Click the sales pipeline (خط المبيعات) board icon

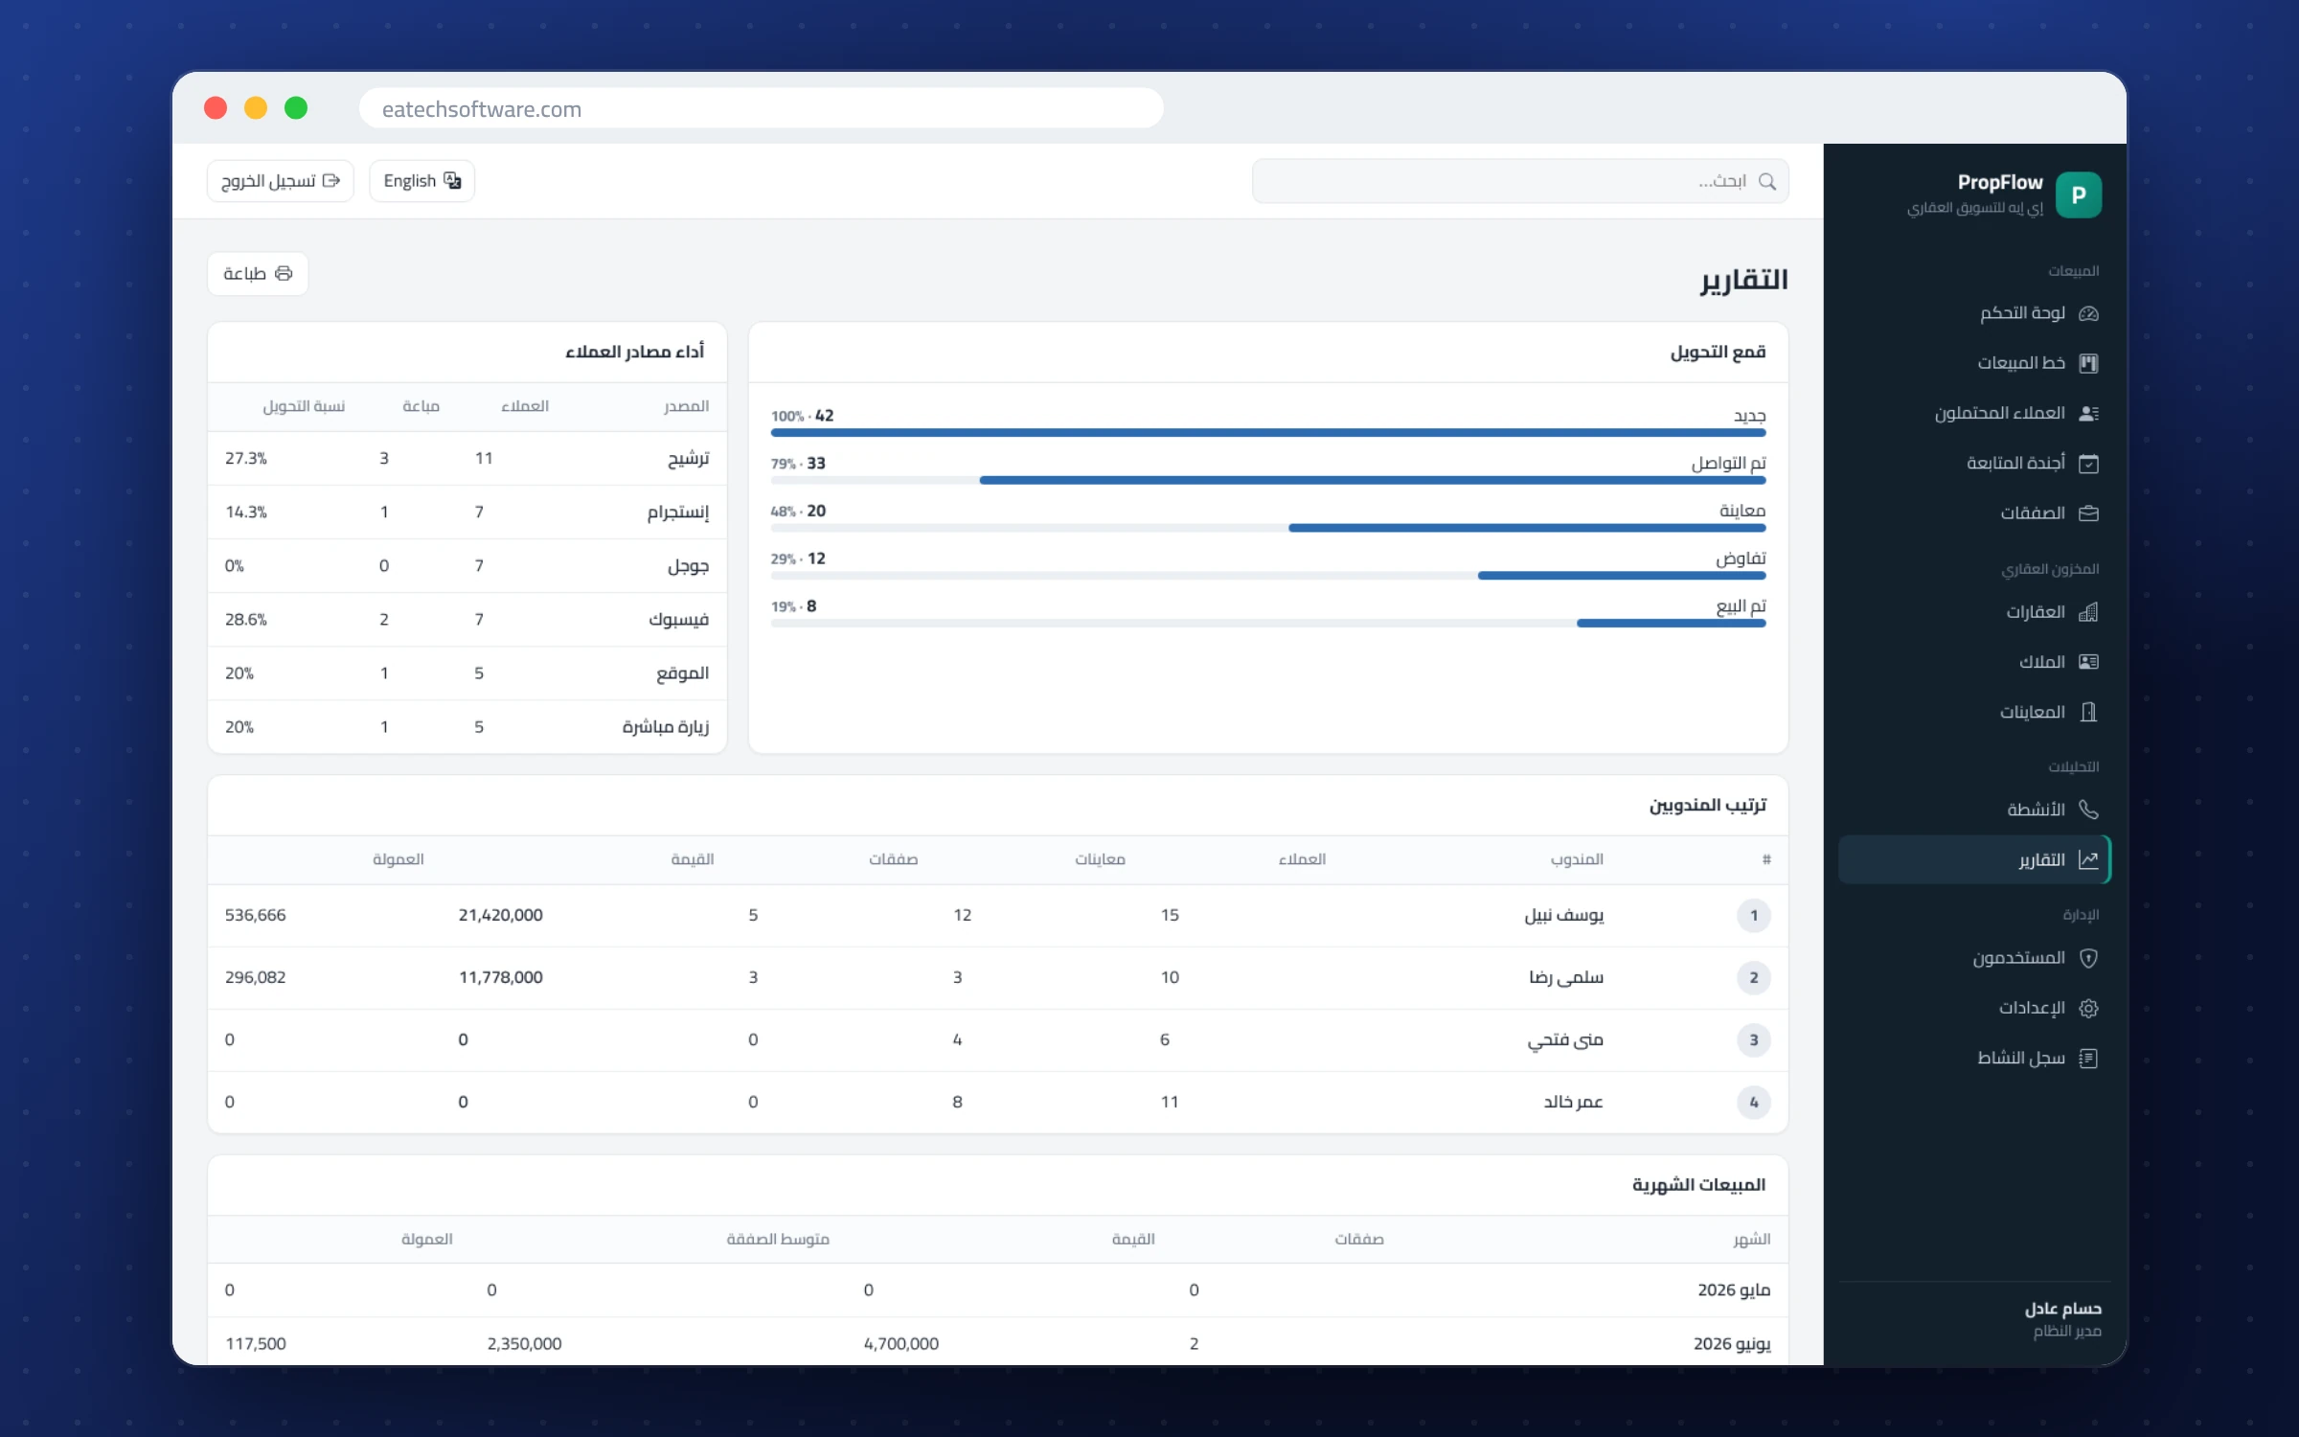(2088, 363)
